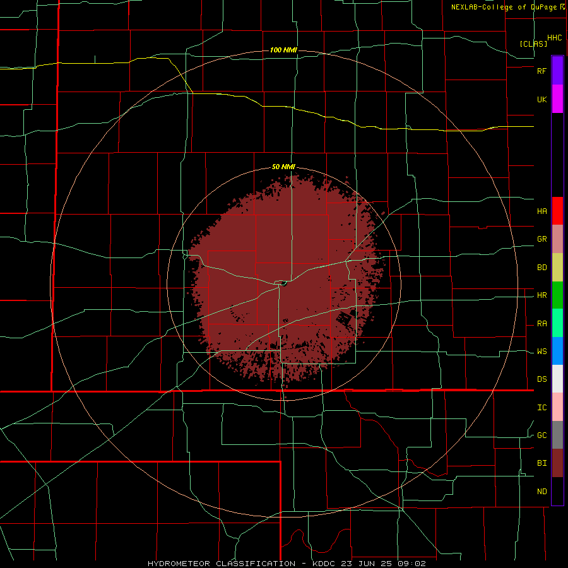Click the "100 NMI" range ring label
The height and width of the screenshot is (568, 568).
coord(283,50)
